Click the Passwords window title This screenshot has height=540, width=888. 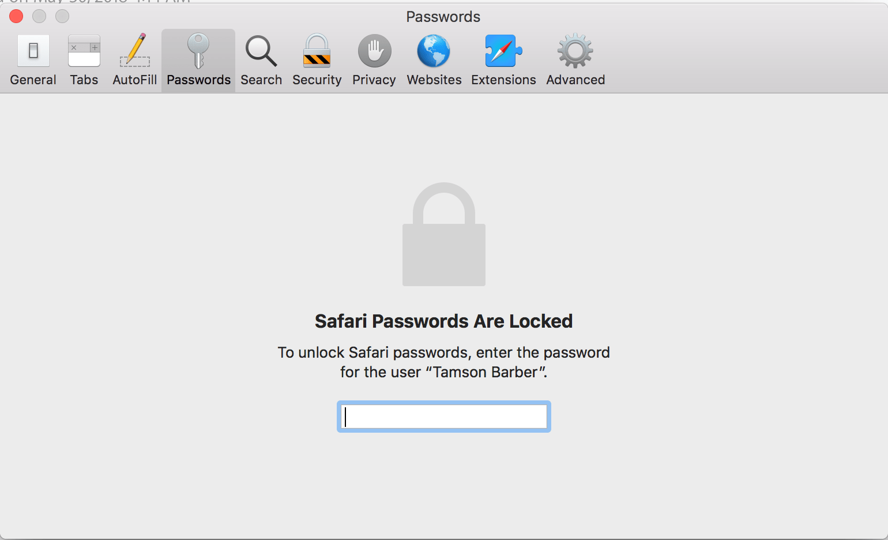[443, 17]
